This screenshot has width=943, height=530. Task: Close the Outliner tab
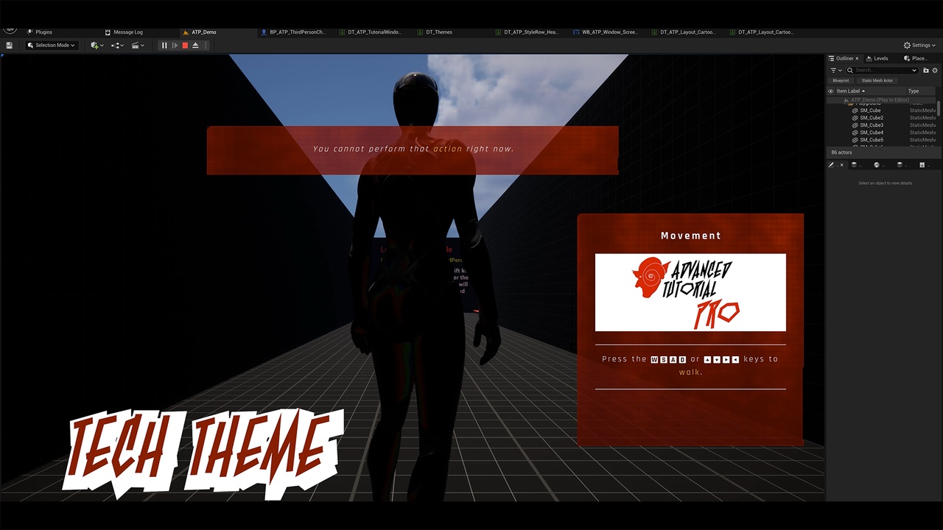857,58
